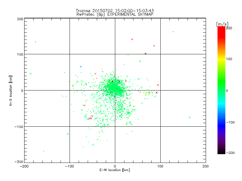Click the E-W axis '-100' tick label

tap(70, 166)
